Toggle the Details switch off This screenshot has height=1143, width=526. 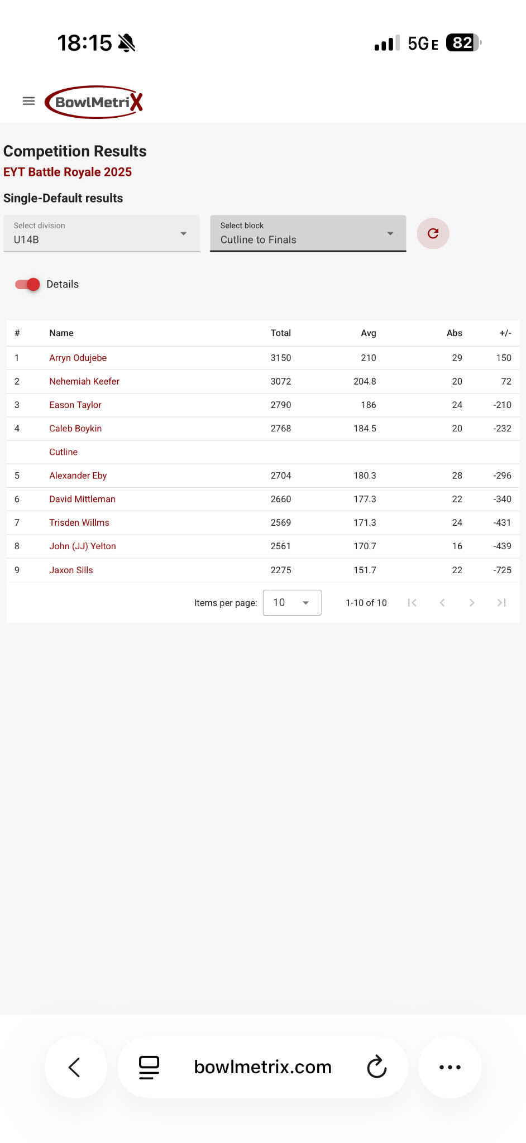tap(27, 284)
